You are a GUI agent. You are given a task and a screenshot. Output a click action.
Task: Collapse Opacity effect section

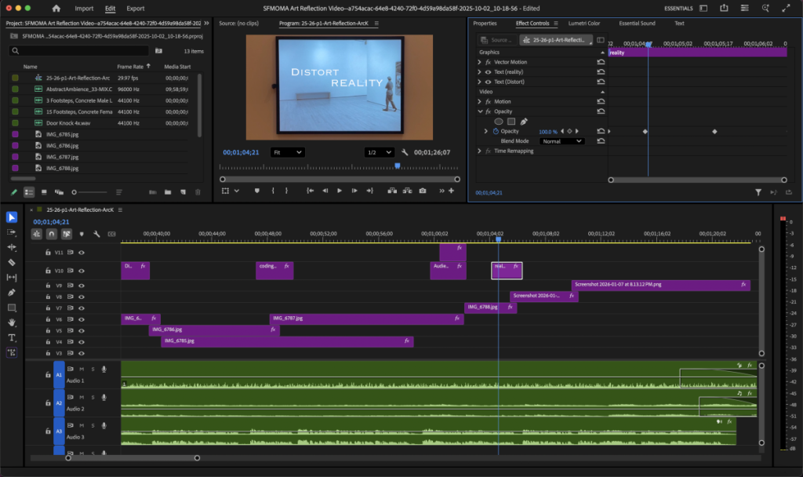480,111
